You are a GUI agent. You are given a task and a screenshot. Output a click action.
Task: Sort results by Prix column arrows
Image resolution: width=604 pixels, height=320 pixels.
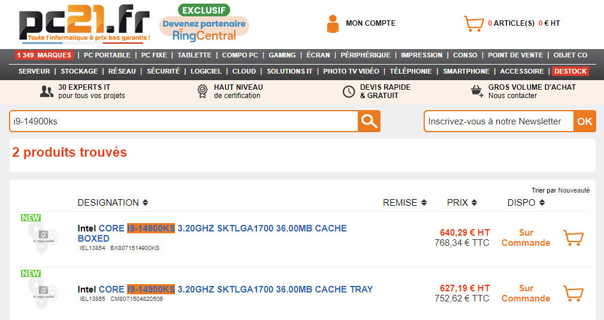point(475,203)
